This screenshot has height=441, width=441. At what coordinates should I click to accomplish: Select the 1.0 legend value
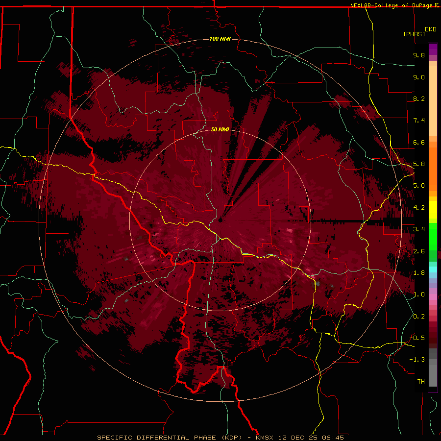[419, 294]
